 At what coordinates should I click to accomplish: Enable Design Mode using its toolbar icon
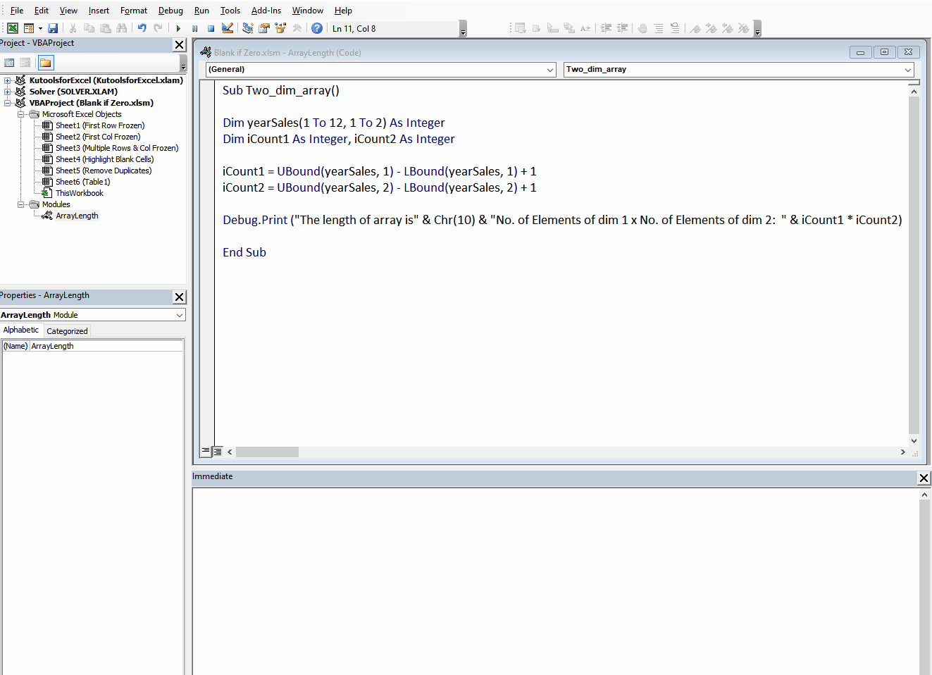point(227,28)
